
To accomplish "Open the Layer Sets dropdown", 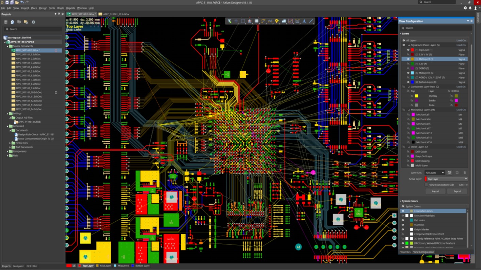I will coord(435,173).
